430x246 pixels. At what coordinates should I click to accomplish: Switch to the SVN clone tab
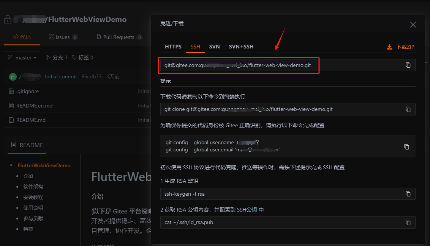[214, 47]
